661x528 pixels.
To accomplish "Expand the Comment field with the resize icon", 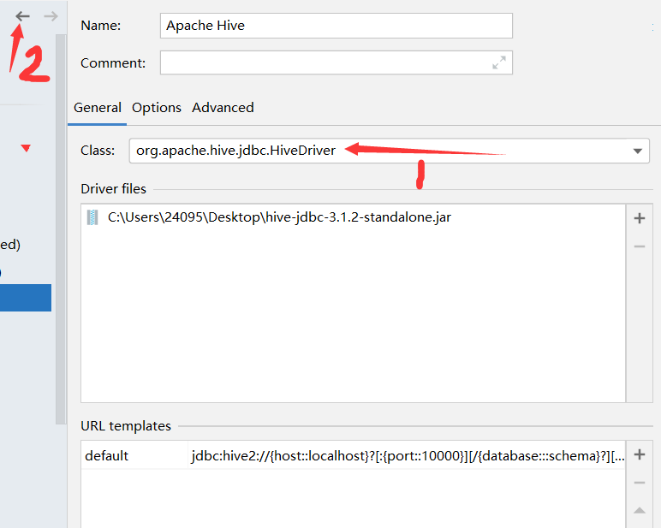I will [x=499, y=62].
